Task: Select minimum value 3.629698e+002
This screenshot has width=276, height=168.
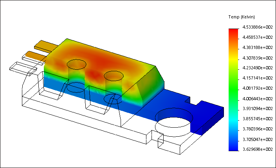Action: [x=258, y=149]
